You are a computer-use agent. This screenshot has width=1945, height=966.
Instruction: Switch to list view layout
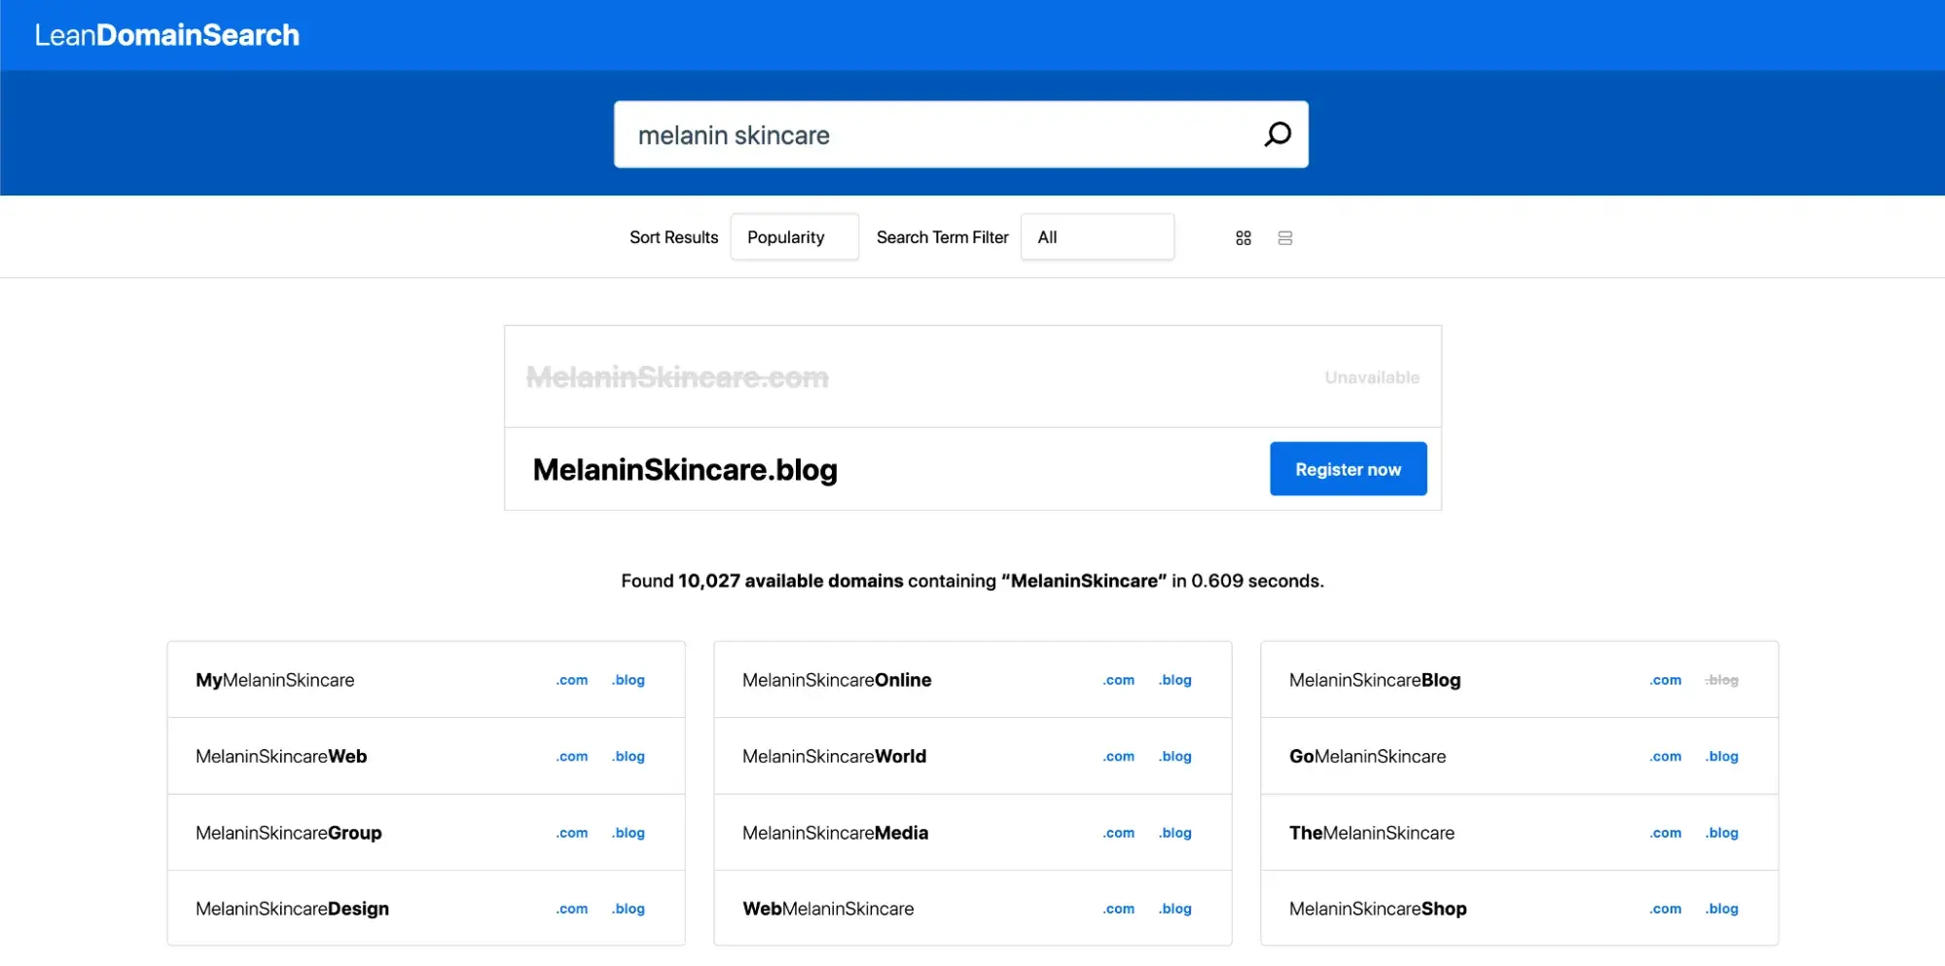click(x=1285, y=238)
